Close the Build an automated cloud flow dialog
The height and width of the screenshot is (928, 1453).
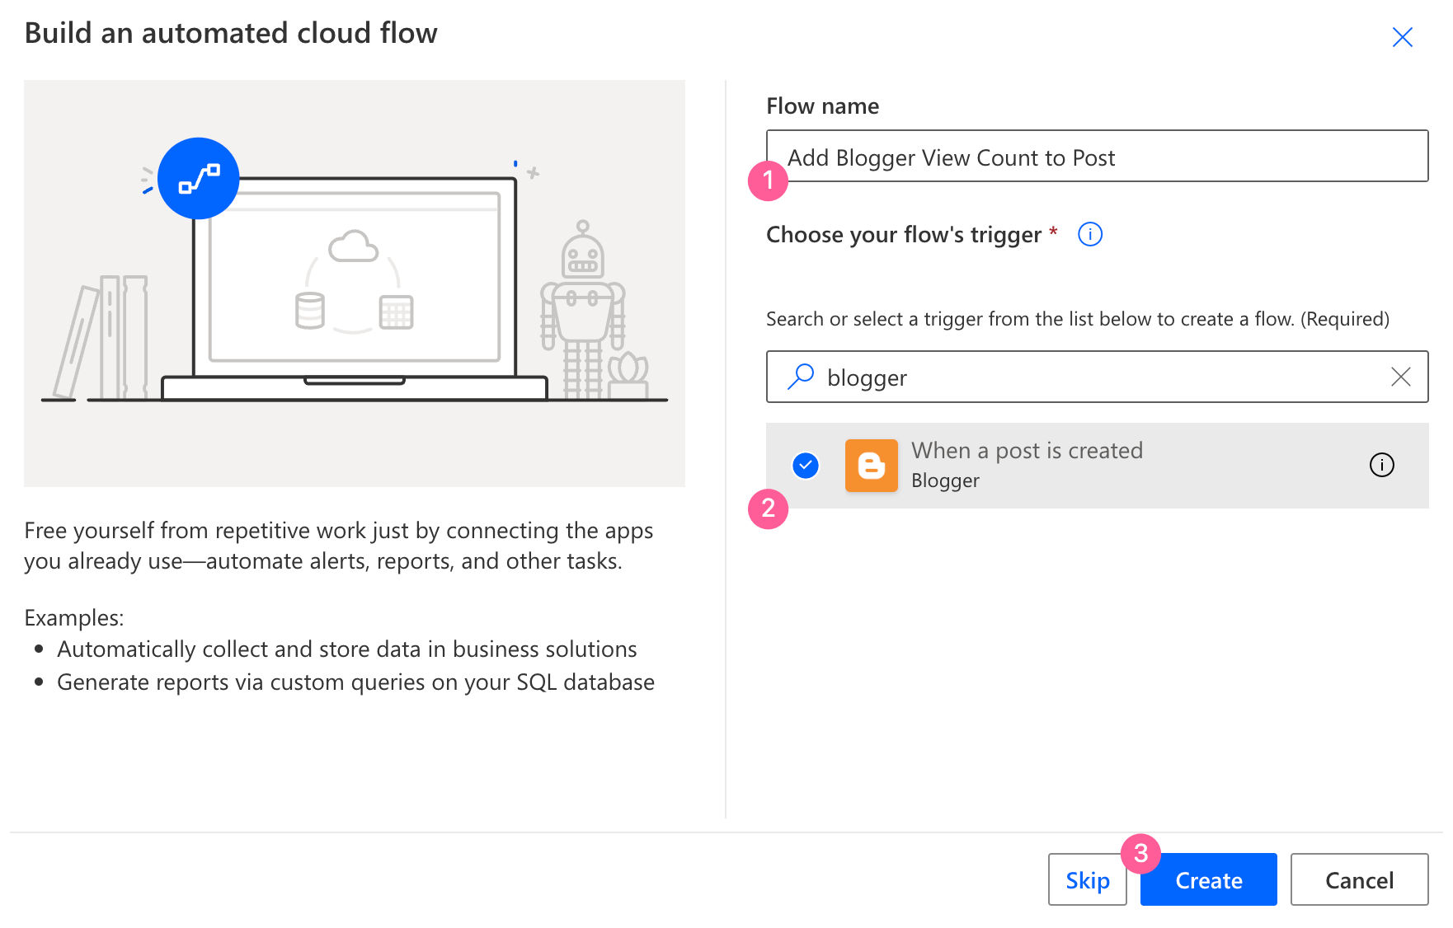pos(1402,37)
